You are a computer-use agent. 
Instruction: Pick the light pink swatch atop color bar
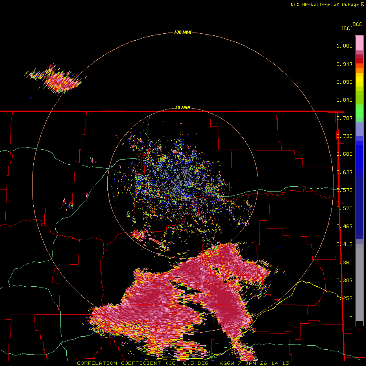pyautogui.click(x=359, y=43)
